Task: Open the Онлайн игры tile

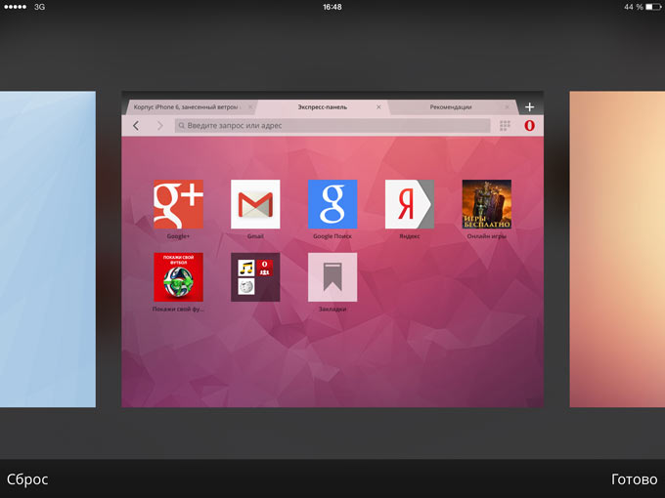Action: (486, 204)
